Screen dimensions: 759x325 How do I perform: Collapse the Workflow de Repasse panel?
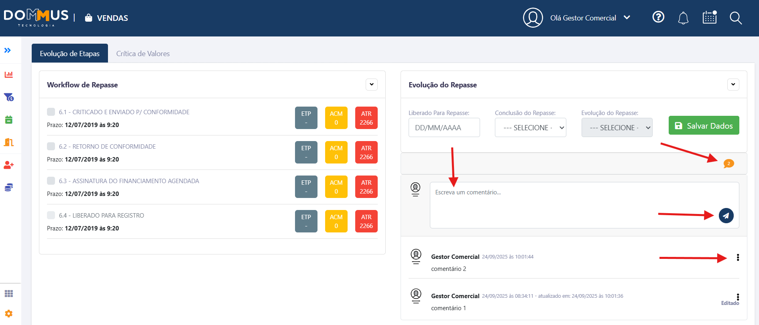point(371,85)
